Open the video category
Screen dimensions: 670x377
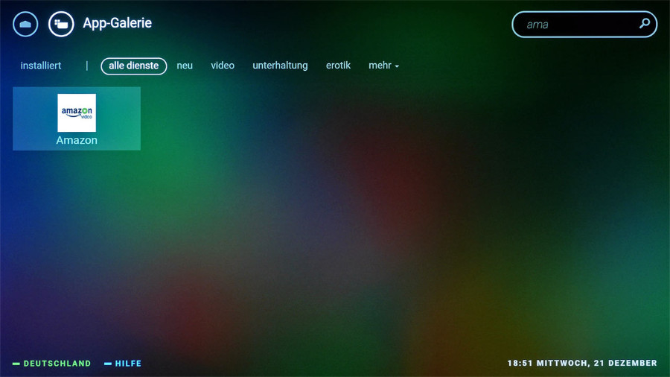pos(223,66)
